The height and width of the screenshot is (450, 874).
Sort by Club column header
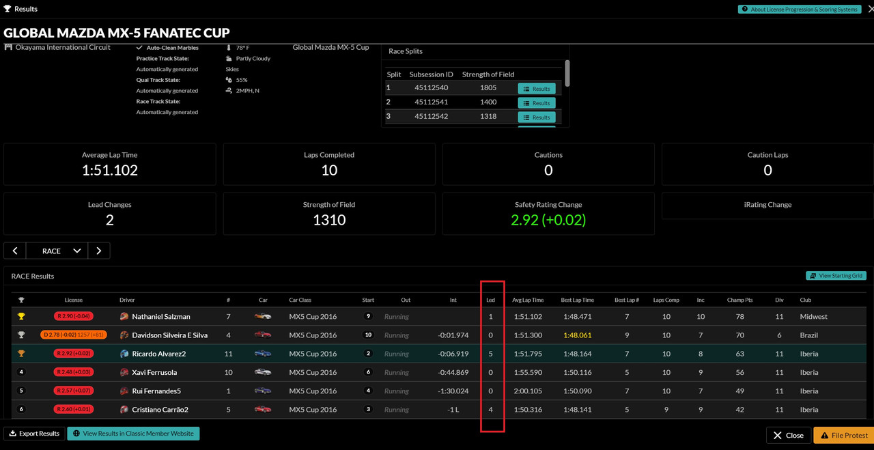point(806,300)
